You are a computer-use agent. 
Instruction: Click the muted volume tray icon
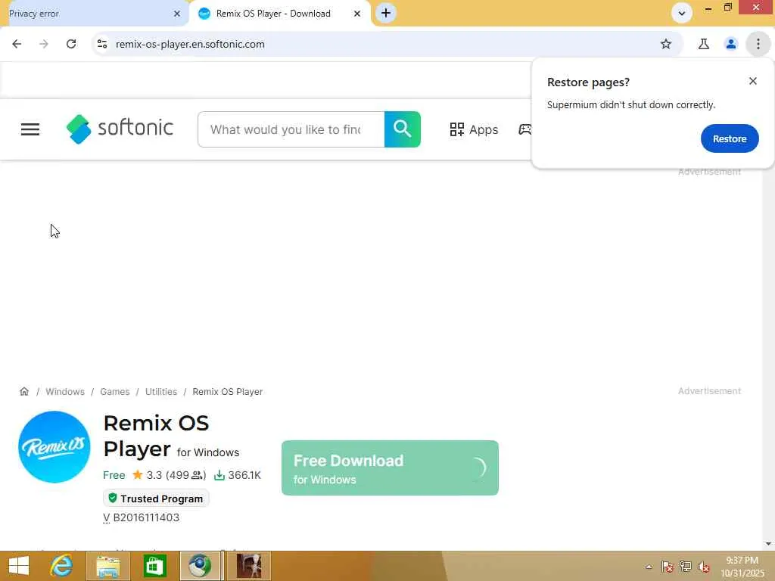click(704, 567)
